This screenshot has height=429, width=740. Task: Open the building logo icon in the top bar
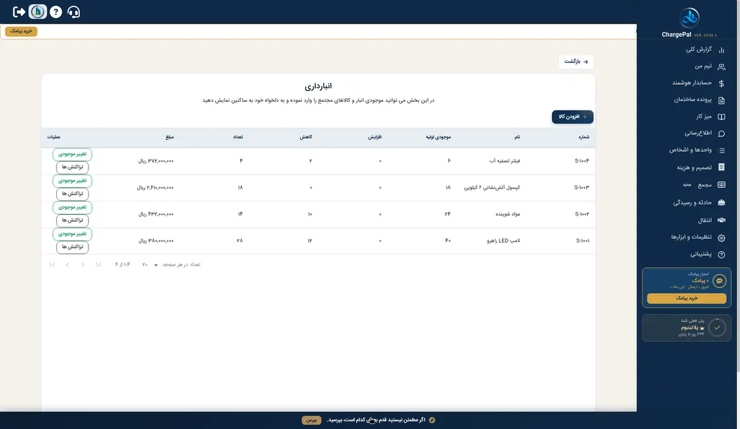click(38, 12)
